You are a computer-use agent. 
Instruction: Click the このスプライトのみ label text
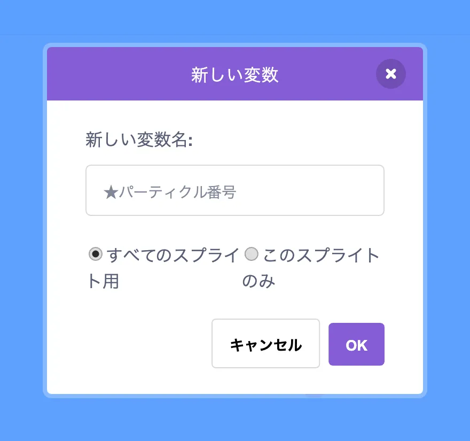pyautogui.click(x=320, y=256)
